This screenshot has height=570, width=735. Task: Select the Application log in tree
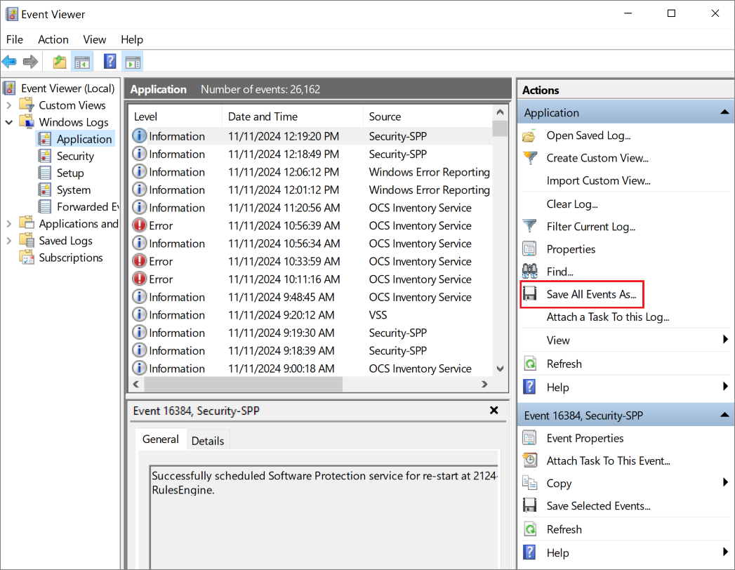84,139
